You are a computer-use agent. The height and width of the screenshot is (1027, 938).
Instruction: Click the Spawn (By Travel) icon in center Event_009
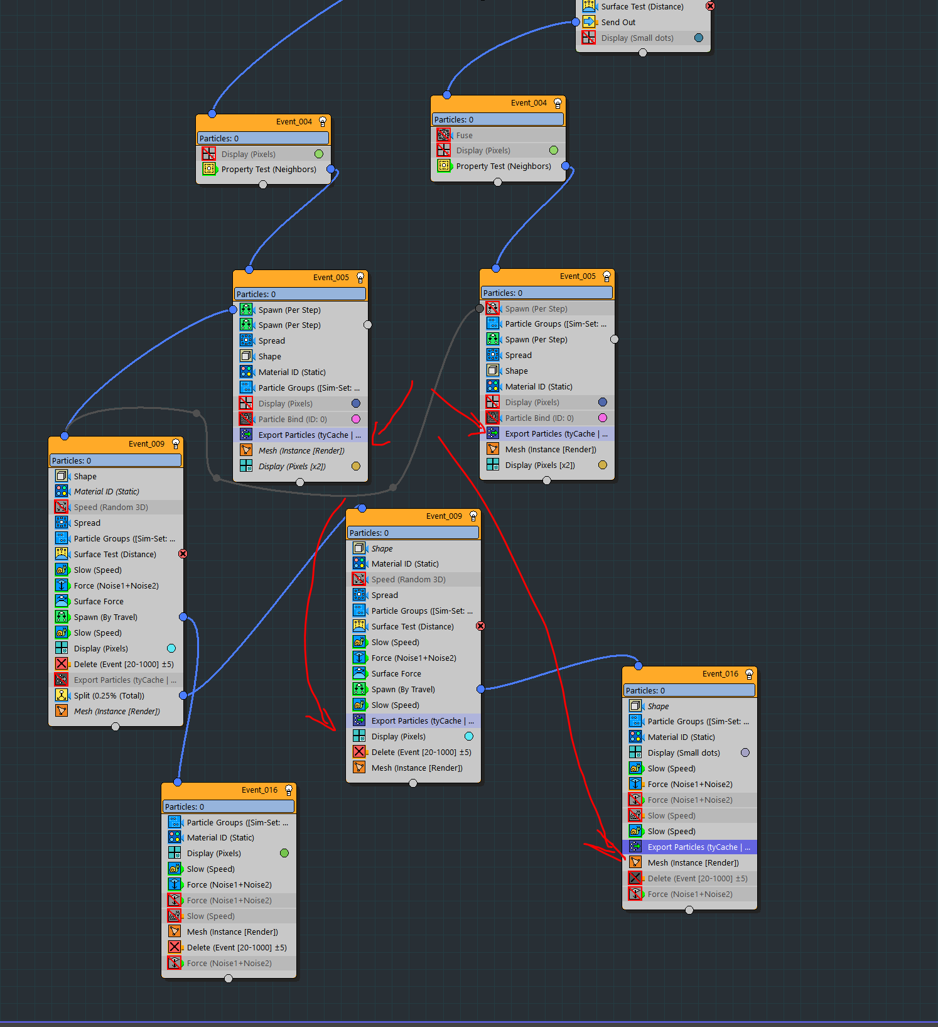coord(359,689)
